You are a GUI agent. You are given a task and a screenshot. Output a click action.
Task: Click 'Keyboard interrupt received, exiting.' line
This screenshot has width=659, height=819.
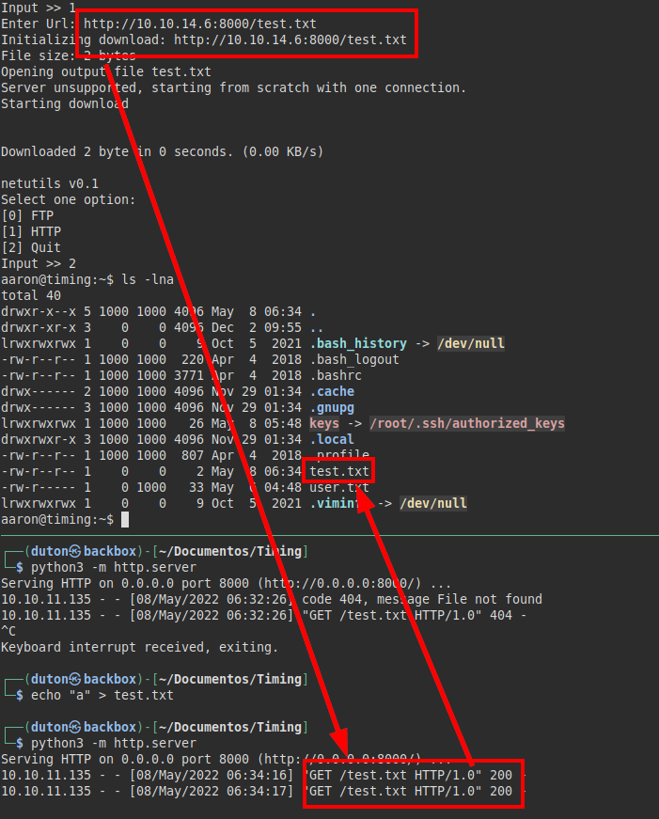[x=140, y=648]
